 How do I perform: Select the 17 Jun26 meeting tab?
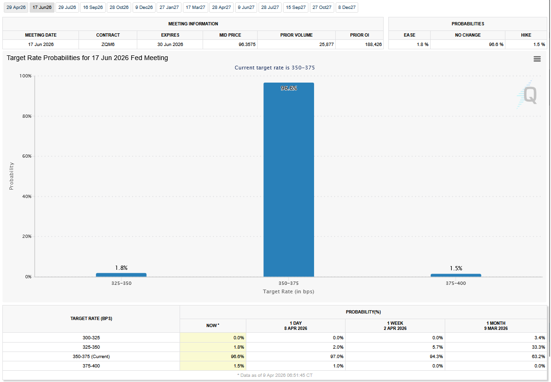point(42,8)
